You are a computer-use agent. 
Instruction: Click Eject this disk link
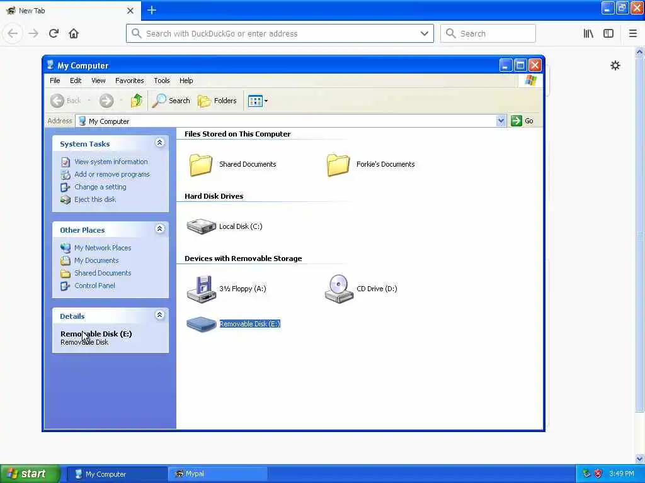[95, 199]
